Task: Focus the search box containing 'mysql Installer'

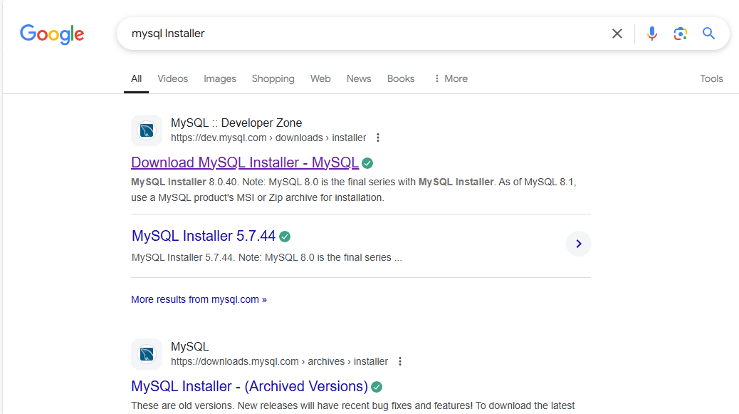Action: click(x=367, y=33)
